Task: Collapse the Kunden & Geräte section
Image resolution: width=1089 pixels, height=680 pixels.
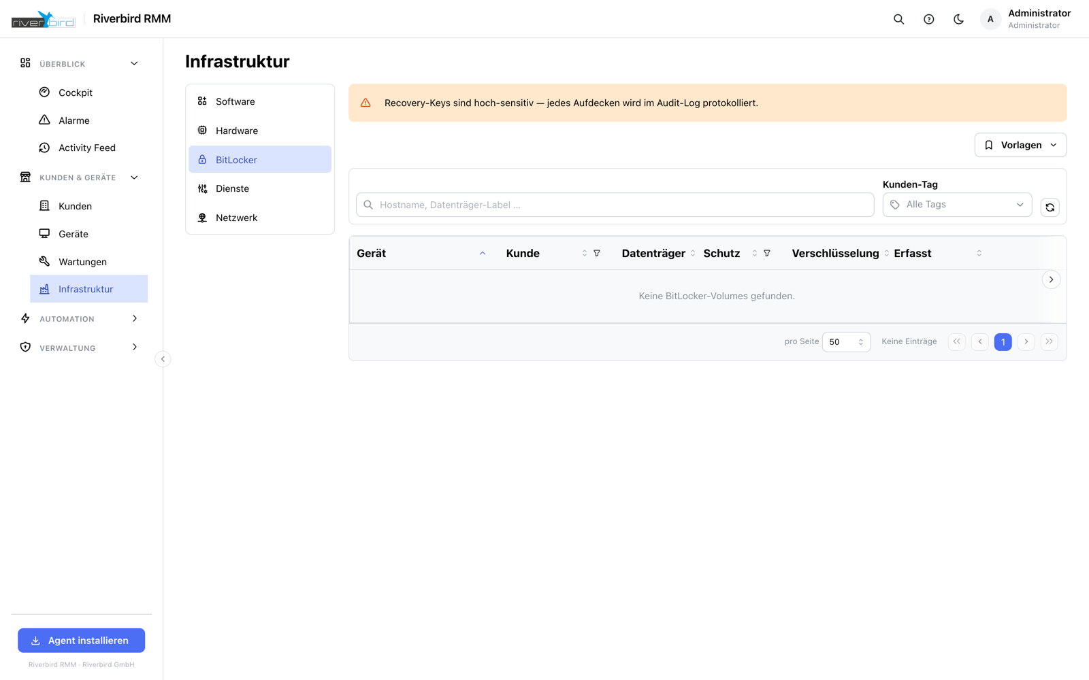Action: (x=134, y=177)
